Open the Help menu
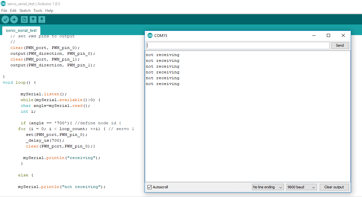 coord(49,11)
